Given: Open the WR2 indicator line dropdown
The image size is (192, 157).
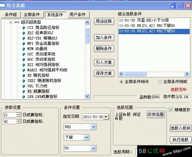Looking at the screenshot, I should (93, 127).
